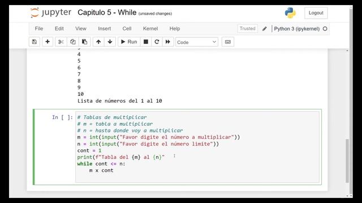Run the selected cell
This screenshot has height=203, width=362.
pyautogui.click(x=129, y=42)
